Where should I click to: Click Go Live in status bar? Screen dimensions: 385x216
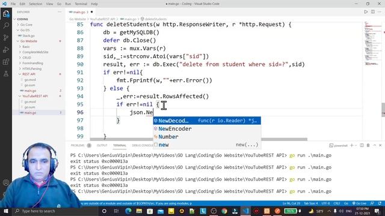click(x=360, y=203)
